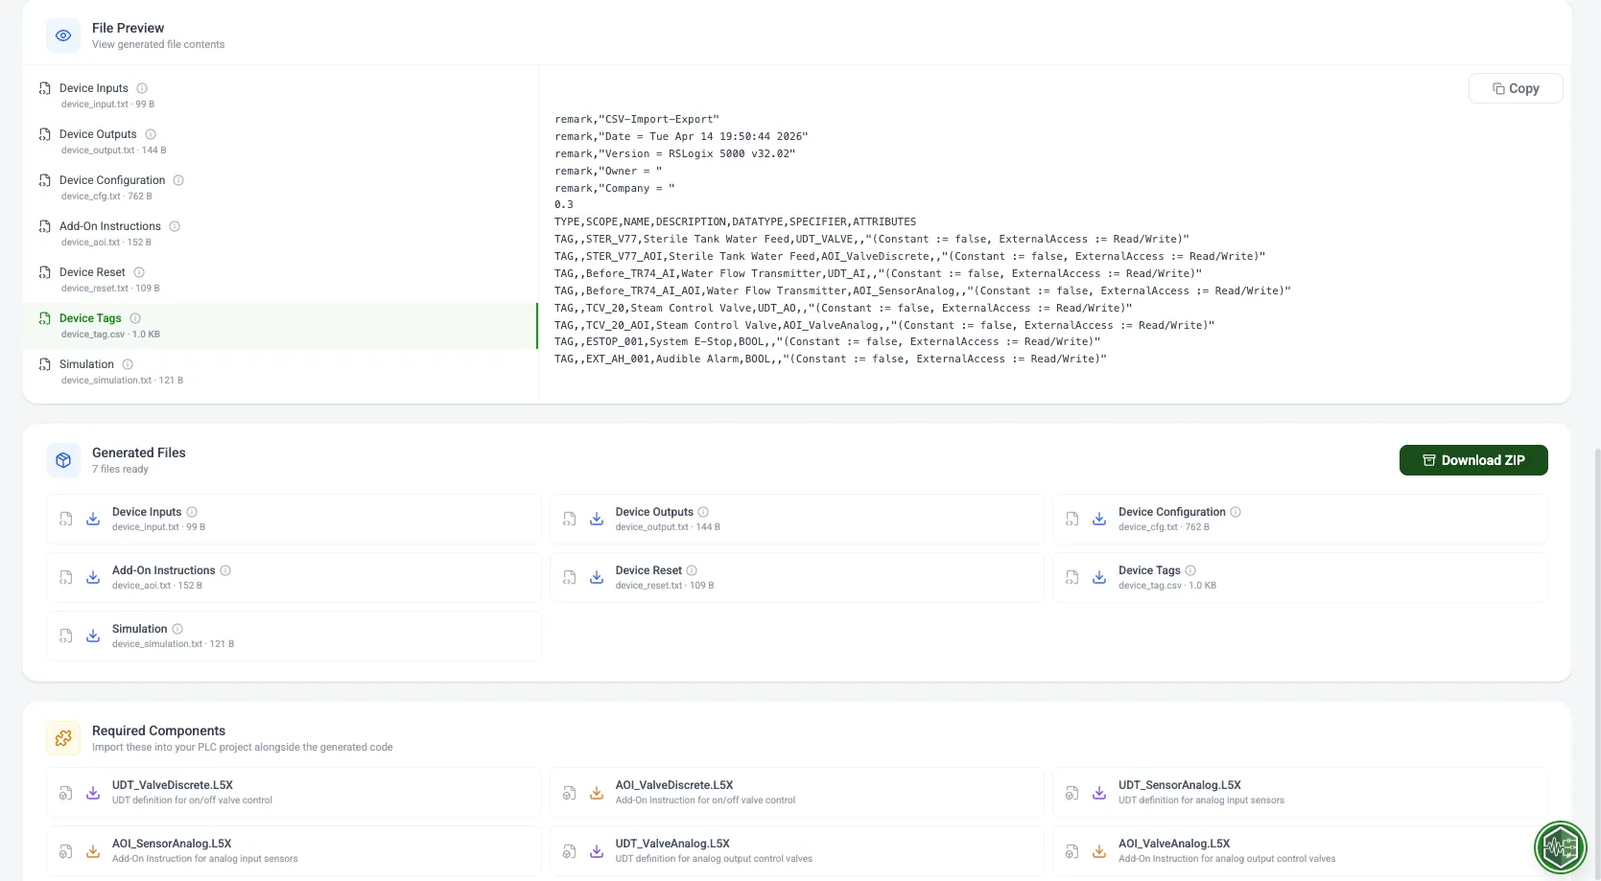The width and height of the screenshot is (1601, 881).
Task: Download UDT_SensorAnalog.L5X component
Action: [1099, 793]
